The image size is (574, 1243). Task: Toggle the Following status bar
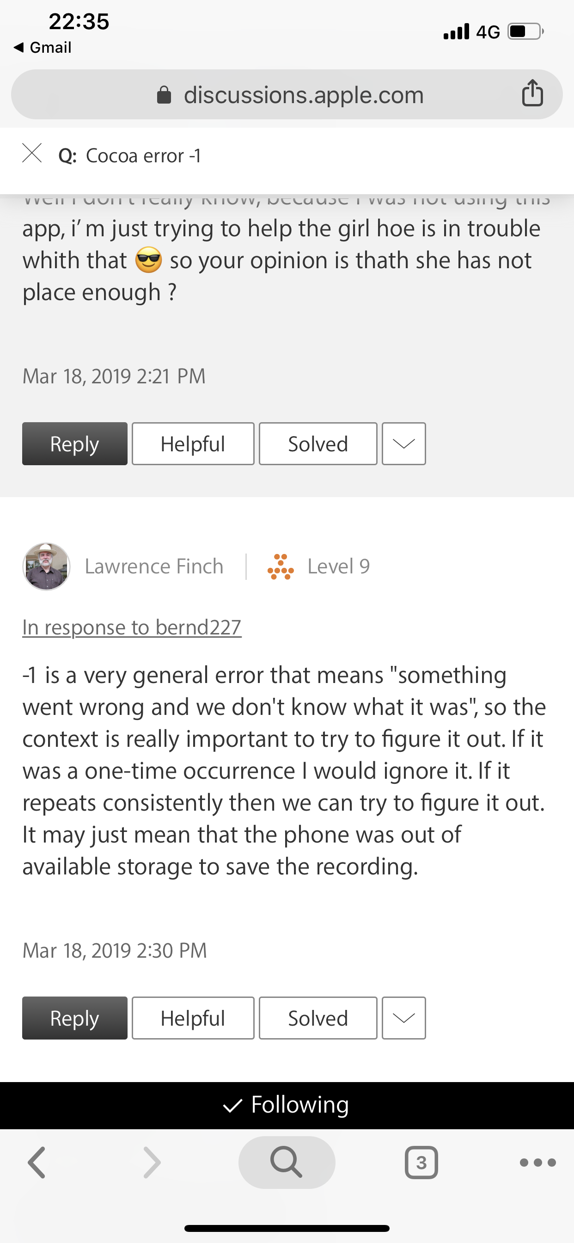[287, 1105]
